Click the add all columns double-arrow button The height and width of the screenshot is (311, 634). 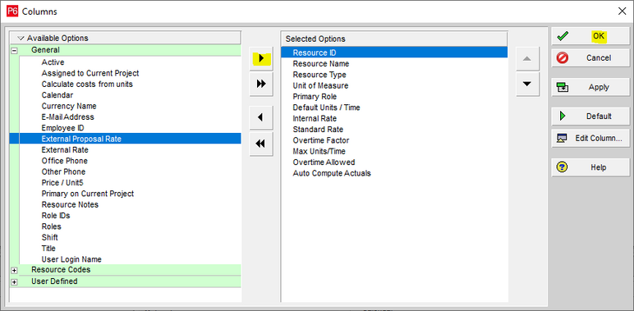pos(261,84)
